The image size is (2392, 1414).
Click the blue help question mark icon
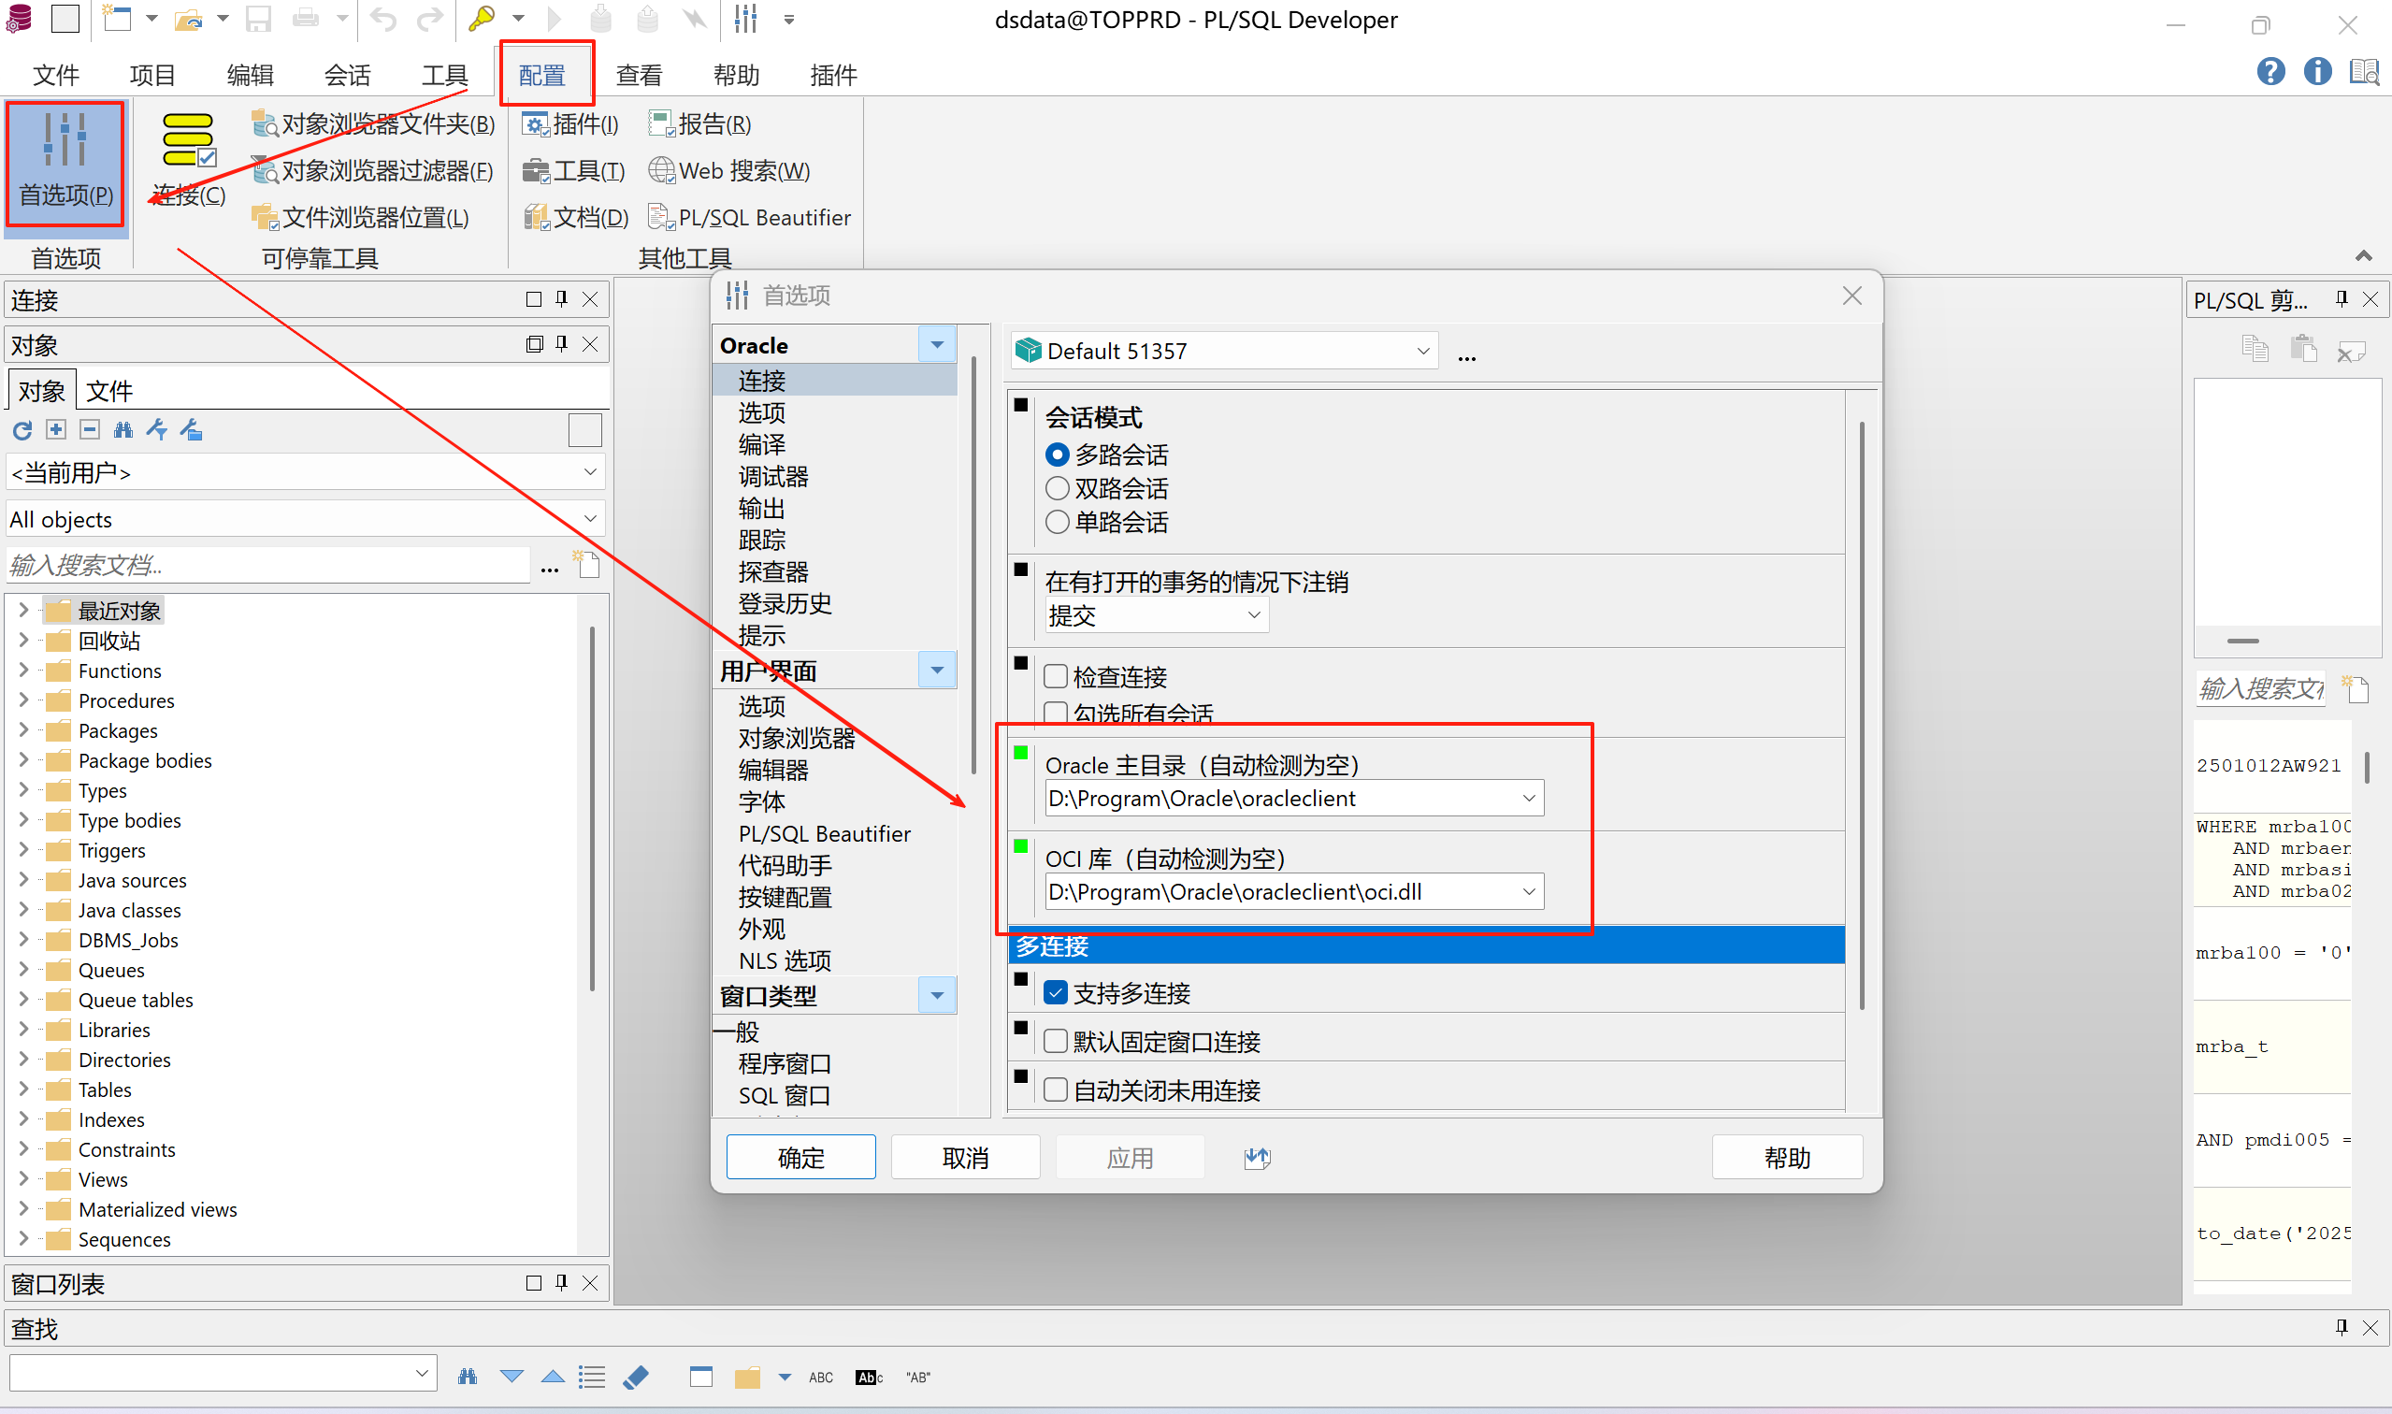coord(2270,71)
